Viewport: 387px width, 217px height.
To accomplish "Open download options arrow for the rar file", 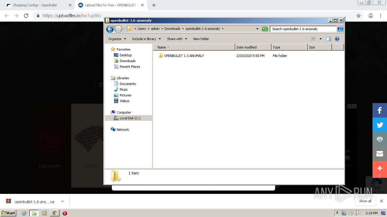I will (63, 201).
